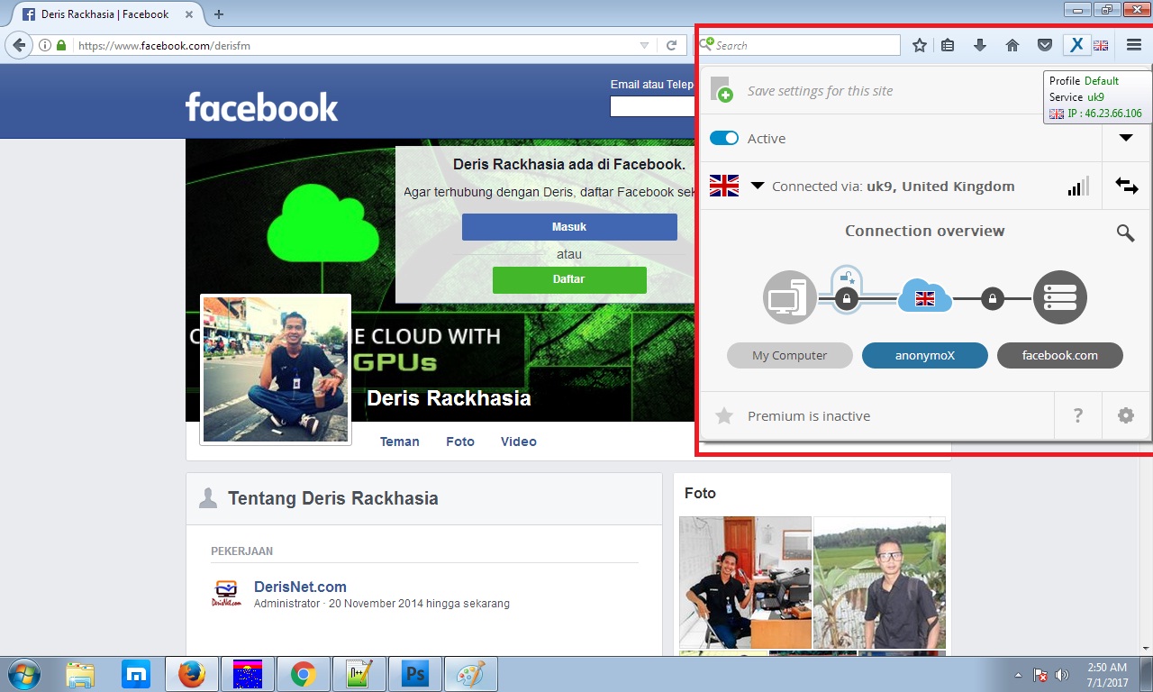Open Deris Rackhasia profile picture
This screenshot has height=692, width=1153.
pyautogui.click(x=276, y=369)
